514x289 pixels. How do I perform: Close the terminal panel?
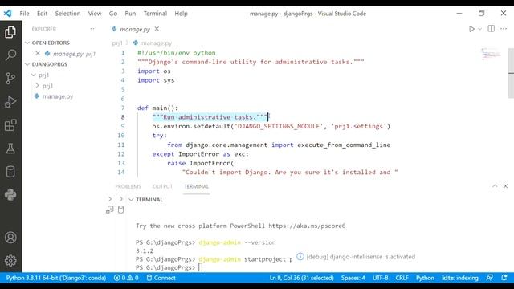click(x=505, y=186)
